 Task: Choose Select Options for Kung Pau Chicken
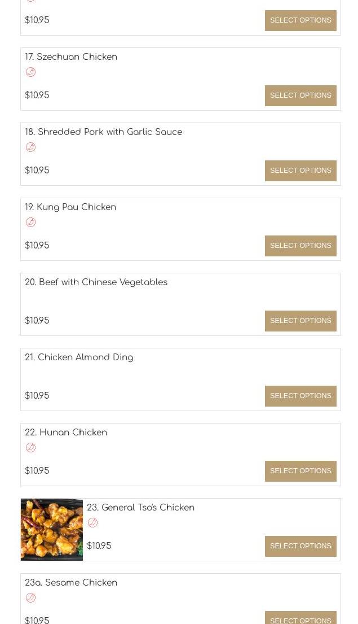click(x=300, y=246)
